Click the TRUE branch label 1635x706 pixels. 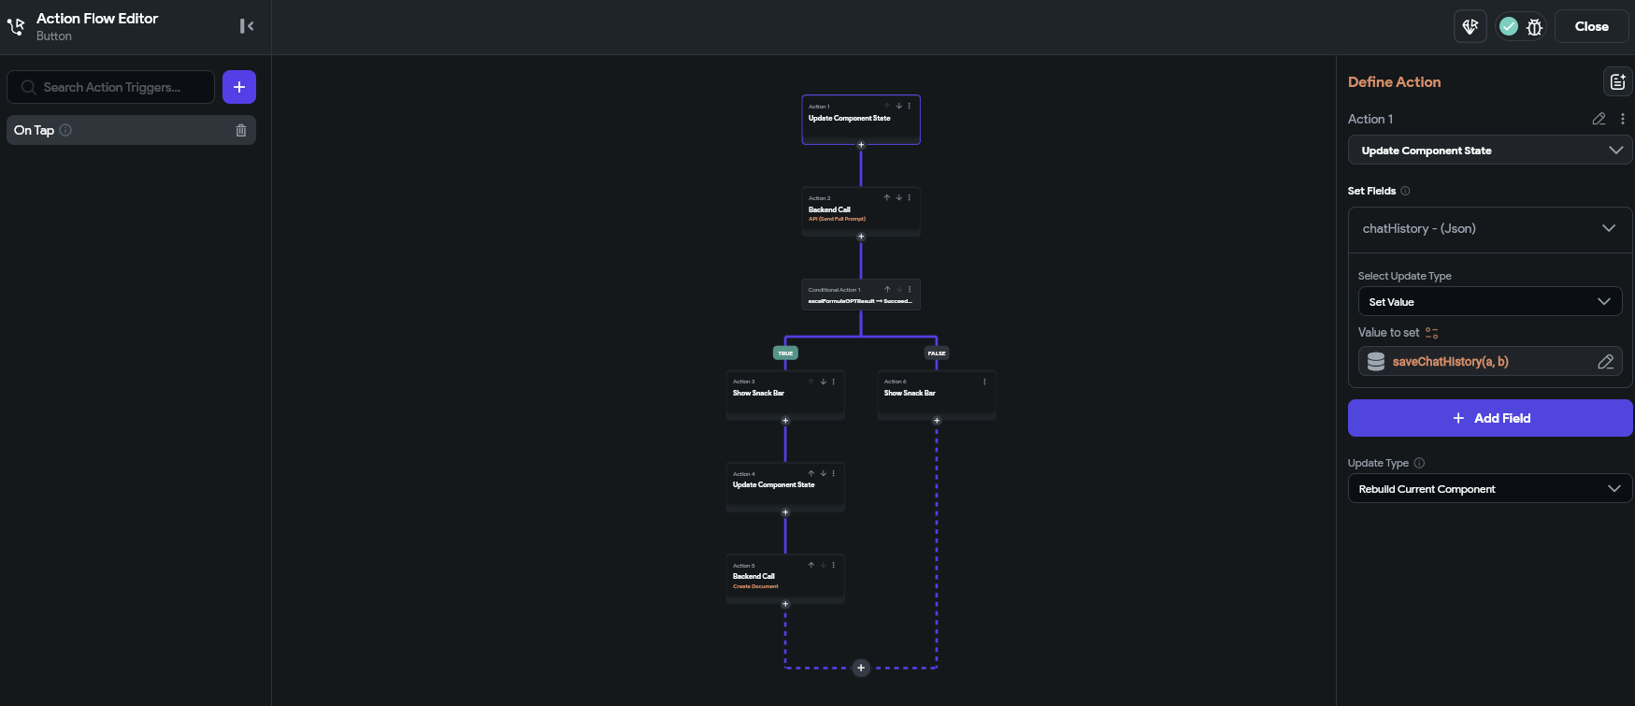pyautogui.click(x=785, y=353)
